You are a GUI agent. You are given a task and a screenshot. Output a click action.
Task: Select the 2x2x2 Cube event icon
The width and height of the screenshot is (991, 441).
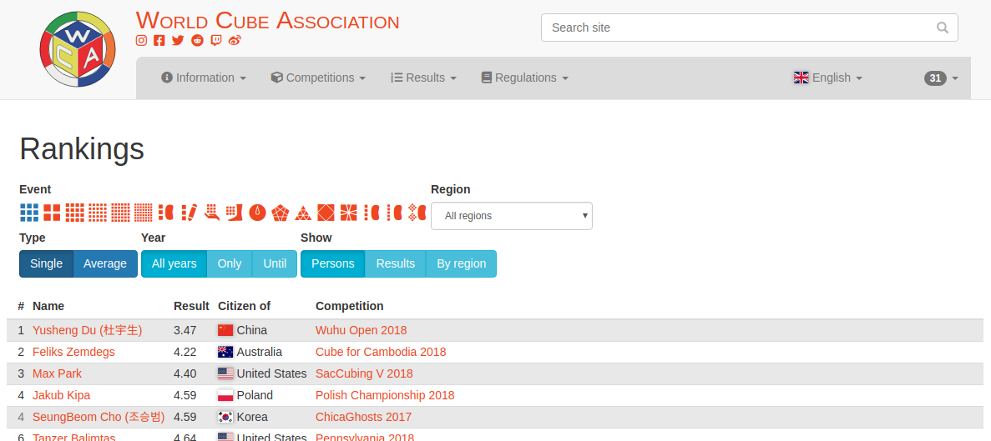click(x=52, y=213)
